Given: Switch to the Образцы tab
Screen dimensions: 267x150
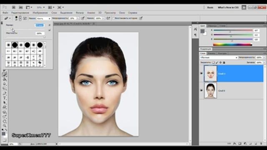Looking at the screenshot, I should click(x=212, y=26).
